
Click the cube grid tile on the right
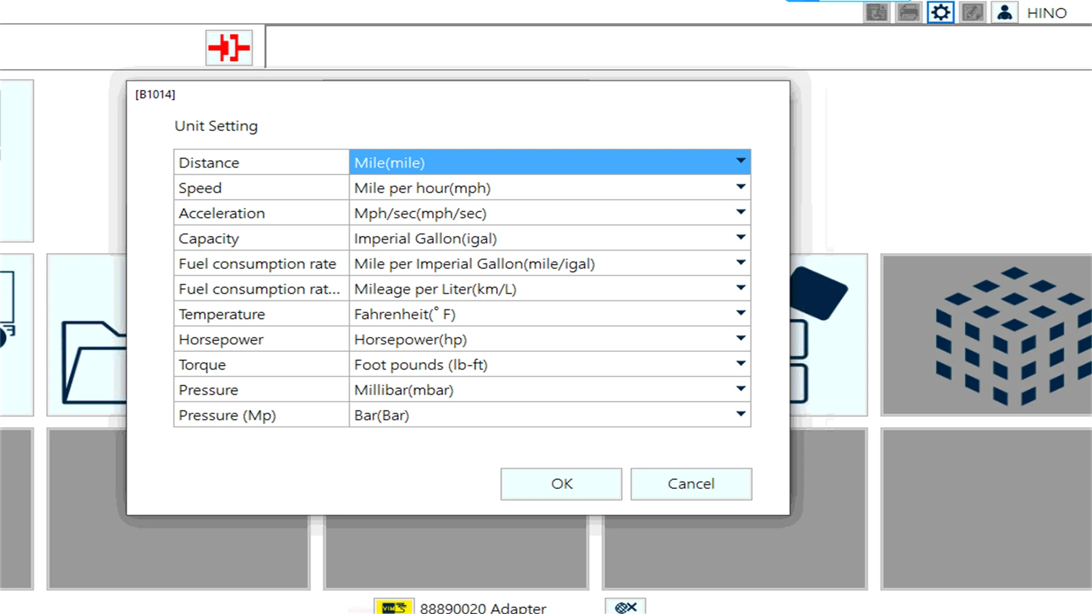click(986, 335)
